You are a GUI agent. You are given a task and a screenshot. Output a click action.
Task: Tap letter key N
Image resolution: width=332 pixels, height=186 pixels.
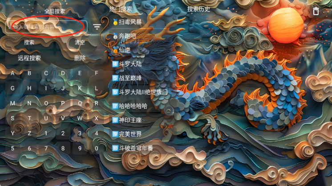click(x=29, y=103)
